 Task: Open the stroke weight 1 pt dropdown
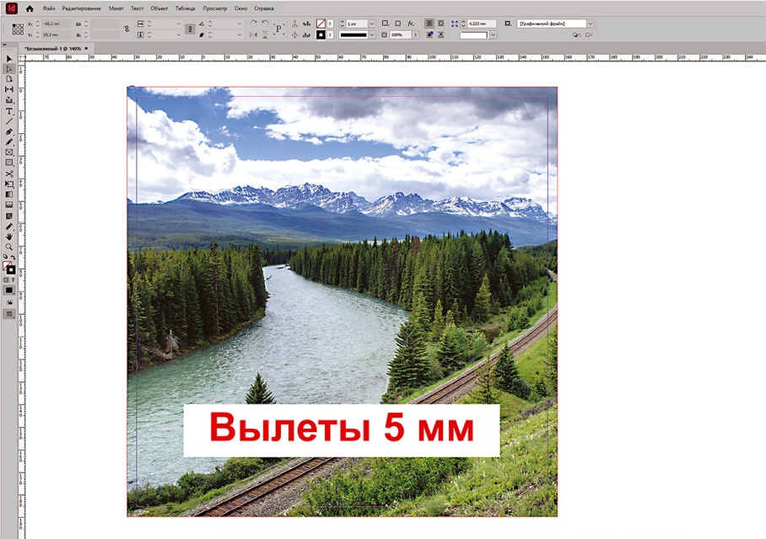372,24
